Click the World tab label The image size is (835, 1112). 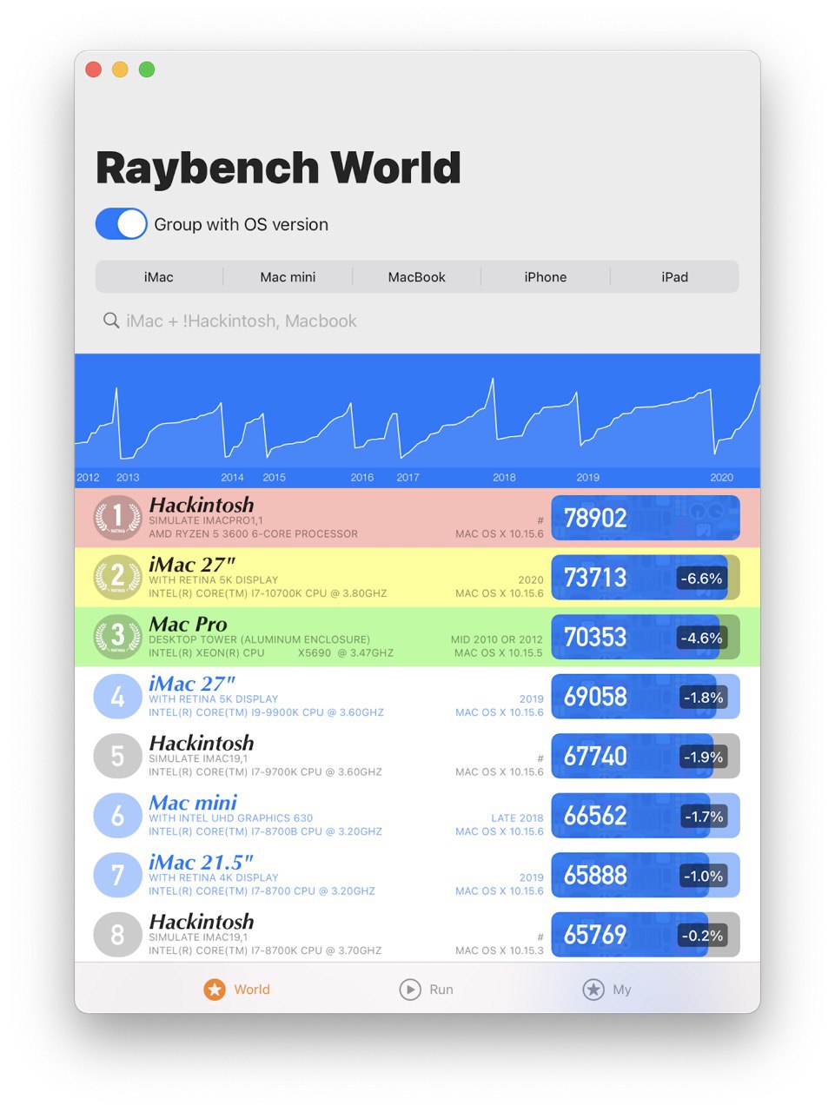pyautogui.click(x=252, y=990)
